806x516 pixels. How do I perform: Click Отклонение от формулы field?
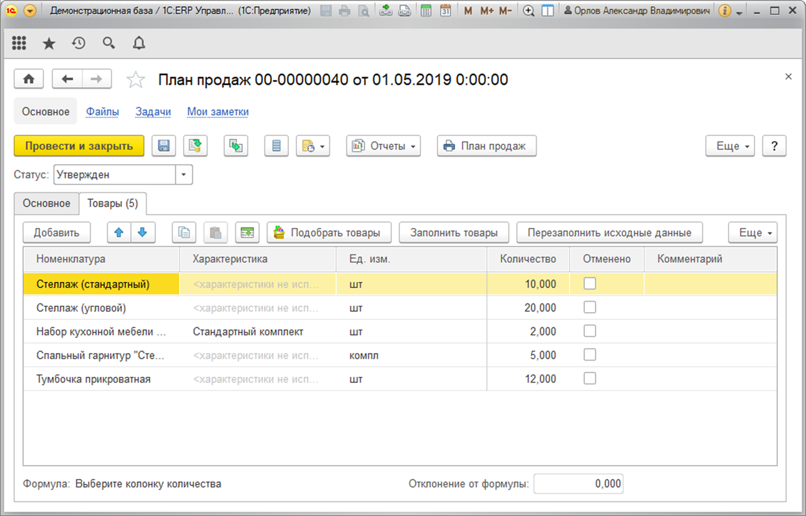[579, 483]
